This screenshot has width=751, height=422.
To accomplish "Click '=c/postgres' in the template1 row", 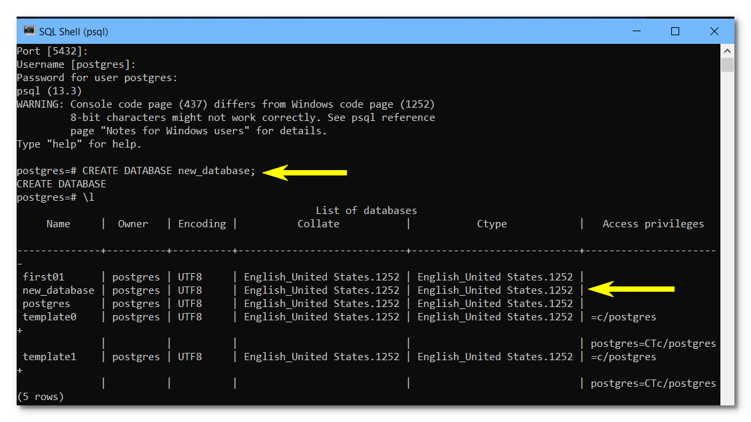I will coord(623,357).
